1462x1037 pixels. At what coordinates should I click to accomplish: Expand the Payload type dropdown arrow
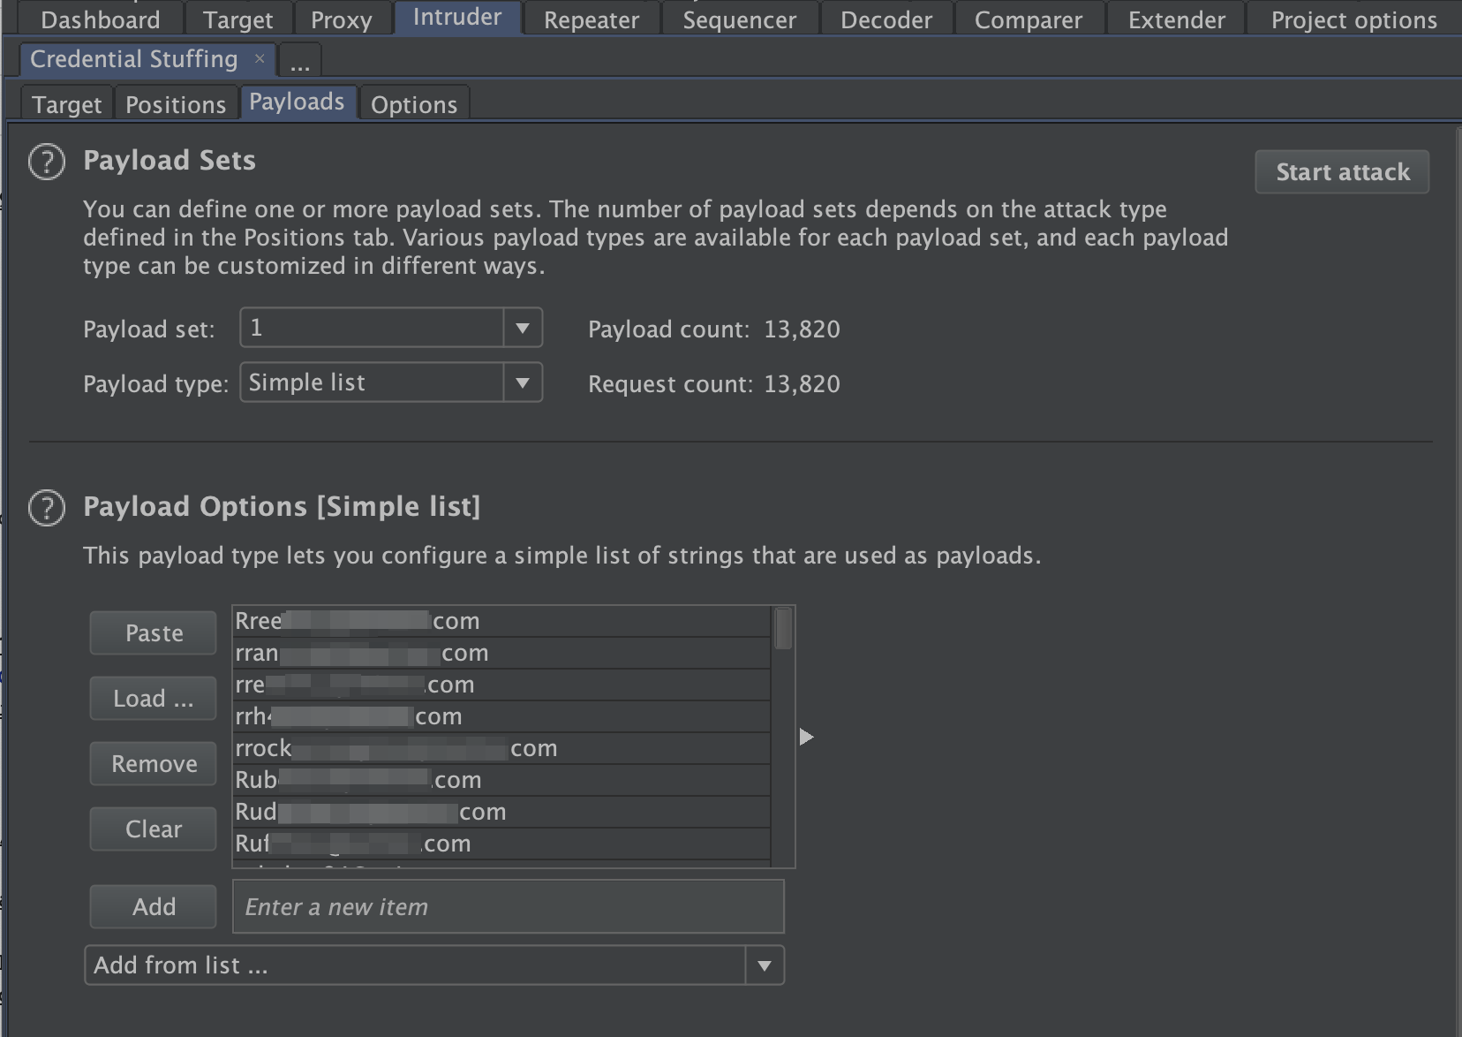(523, 382)
